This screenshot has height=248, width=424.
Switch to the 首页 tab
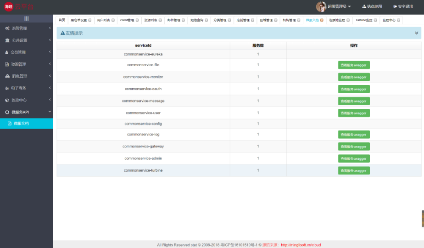(62, 20)
